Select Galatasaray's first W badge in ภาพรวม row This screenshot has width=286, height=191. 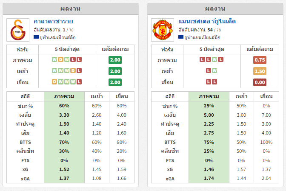coord(54,59)
